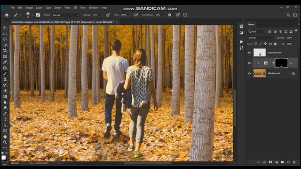
Task: Add a layer style with fx icon
Action: [x=264, y=162]
